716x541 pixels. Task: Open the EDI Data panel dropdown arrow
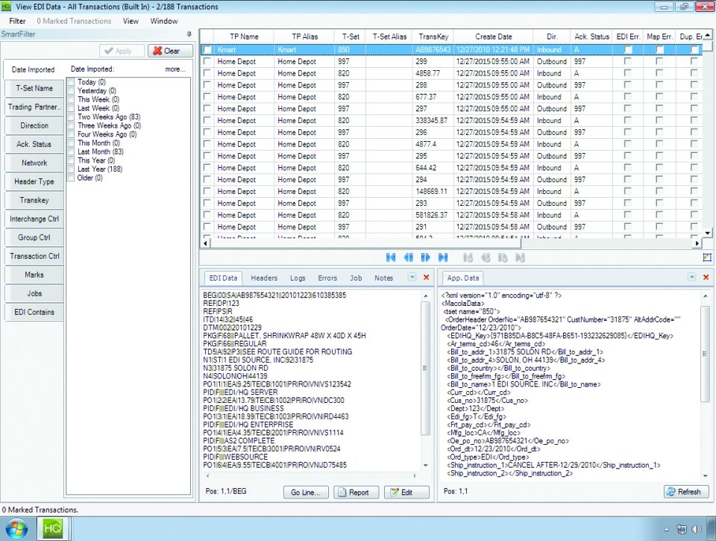point(412,278)
